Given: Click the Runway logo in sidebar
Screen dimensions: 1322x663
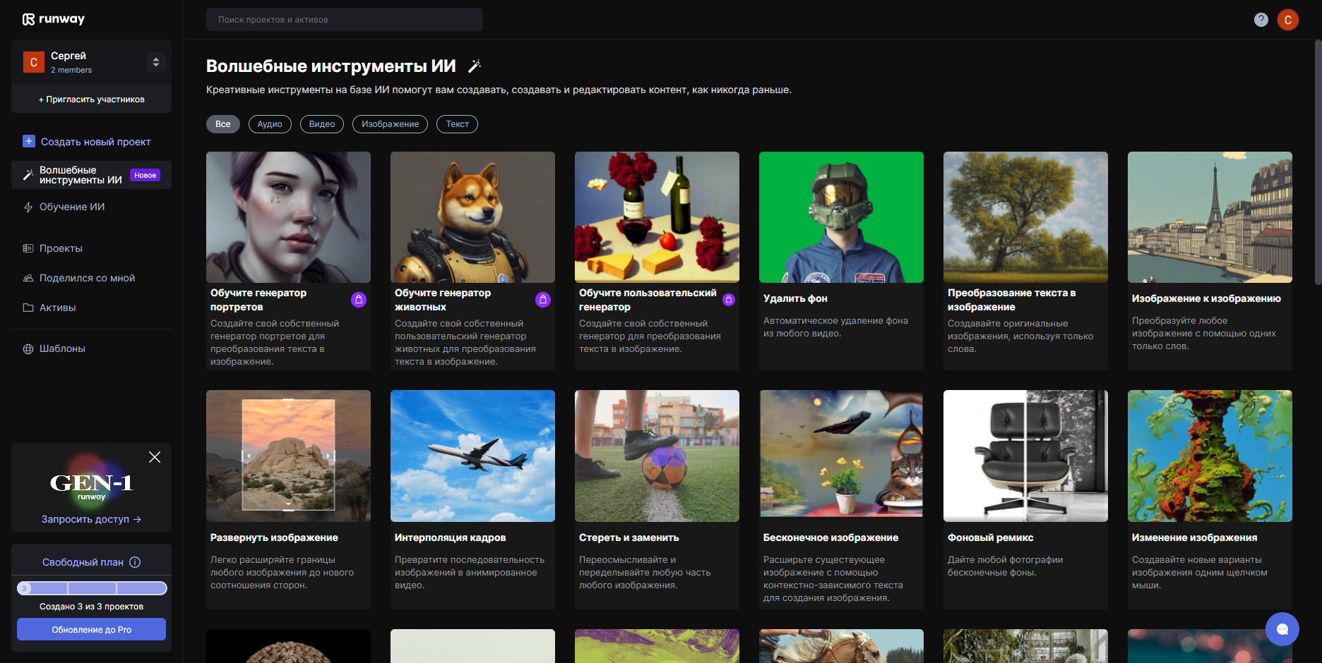Looking at the screenshot, I should point(54,19).
